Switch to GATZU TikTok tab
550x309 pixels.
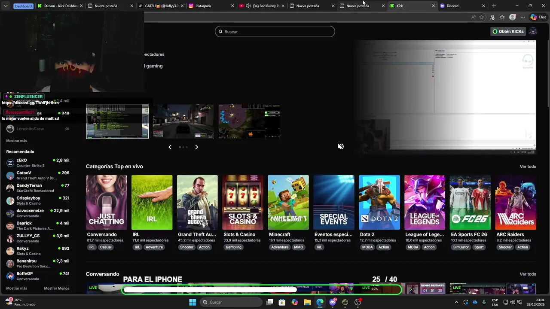161,6
